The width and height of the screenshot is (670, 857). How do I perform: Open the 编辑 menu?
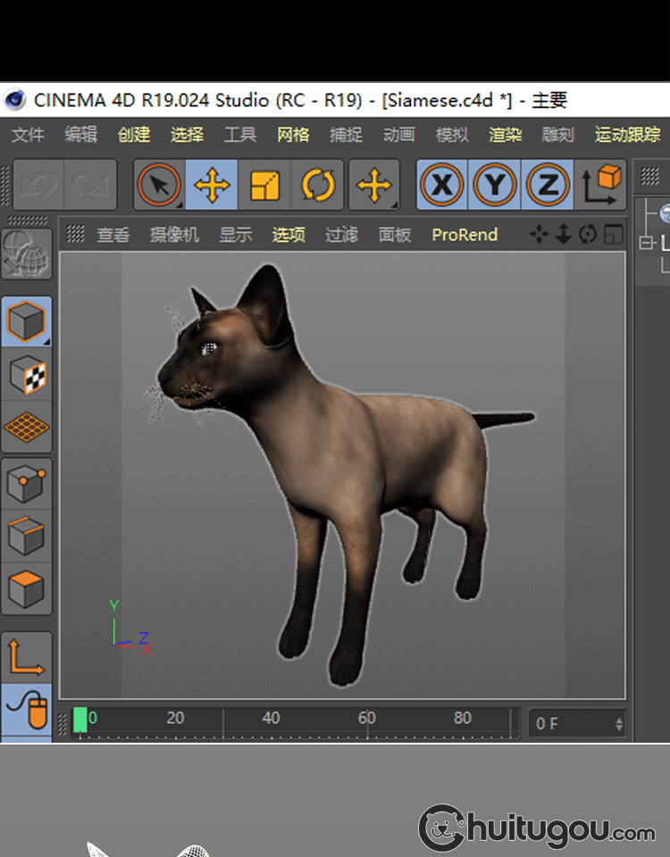point(81,135)
